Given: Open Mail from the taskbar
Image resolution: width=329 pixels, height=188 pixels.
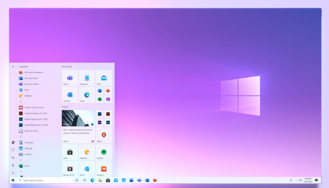Looking at the screenshot, I should (x=116, y=180).
